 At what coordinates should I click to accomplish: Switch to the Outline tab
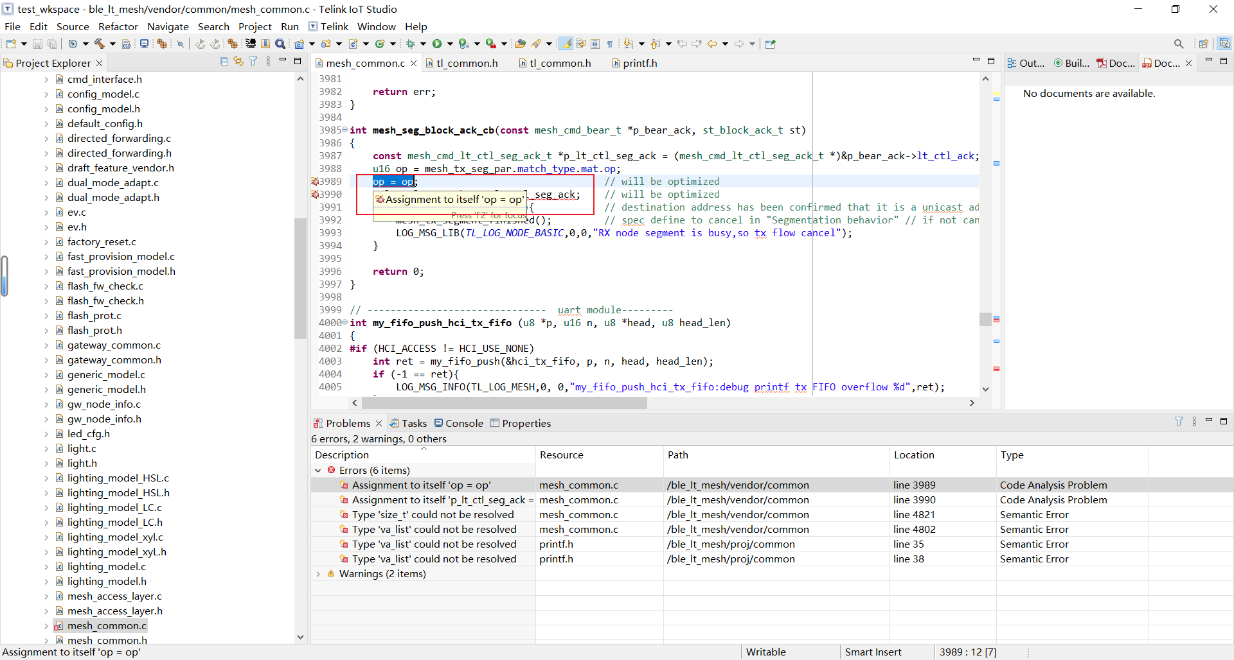tap(1026, 63)
